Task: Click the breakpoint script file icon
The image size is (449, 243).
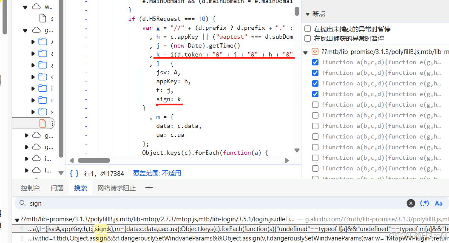Action: pos(315,51)
